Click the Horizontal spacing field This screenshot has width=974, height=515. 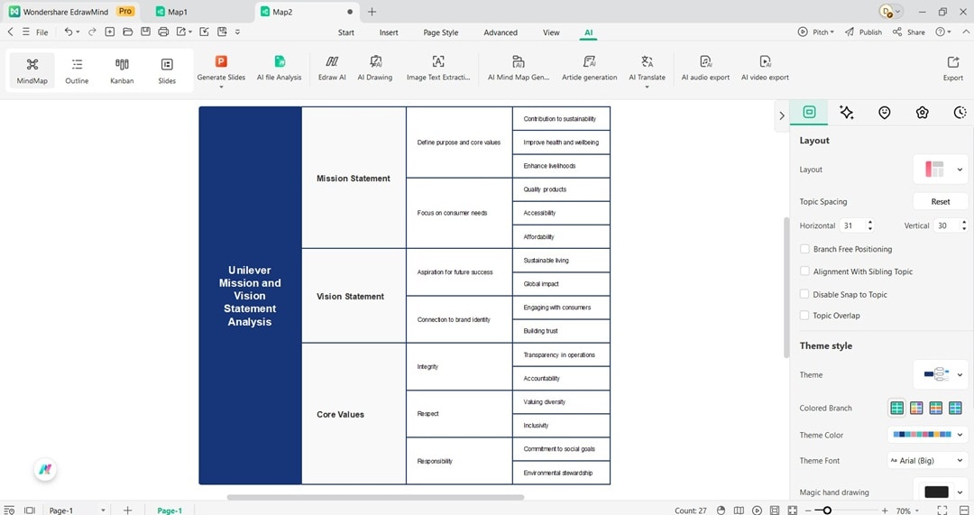click(x=858, y=225)
